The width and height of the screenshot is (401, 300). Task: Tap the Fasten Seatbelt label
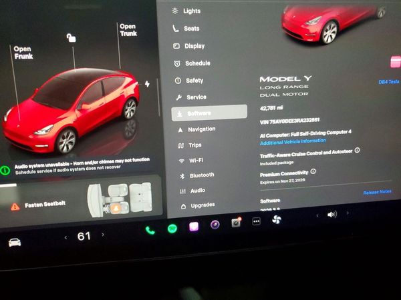[x=45, y=205]
